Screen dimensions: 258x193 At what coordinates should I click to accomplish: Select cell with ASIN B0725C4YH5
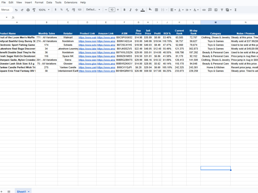[x=124, y=45]
